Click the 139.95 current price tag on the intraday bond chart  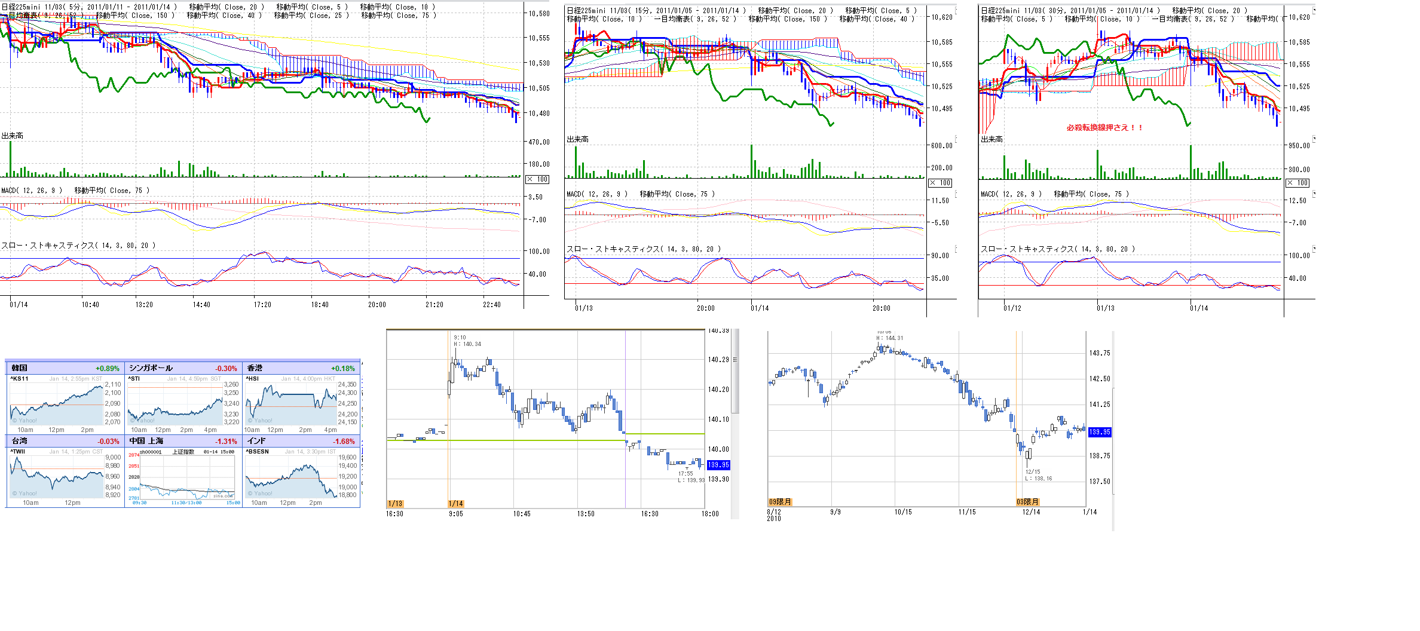click(x=718, y=465)
